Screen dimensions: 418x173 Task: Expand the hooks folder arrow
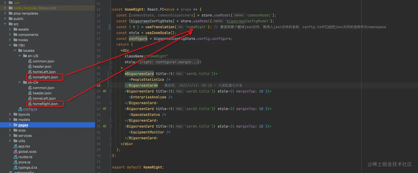[x=10, y=40]
